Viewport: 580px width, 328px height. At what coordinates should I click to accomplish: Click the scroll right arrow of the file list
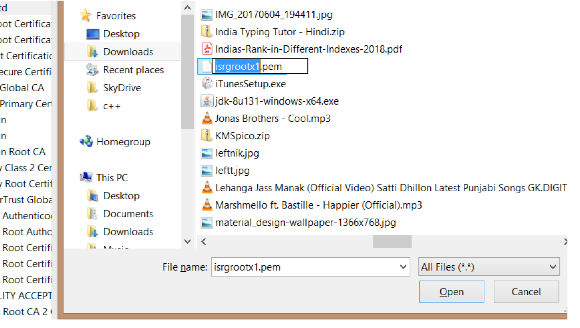point(565,242)
